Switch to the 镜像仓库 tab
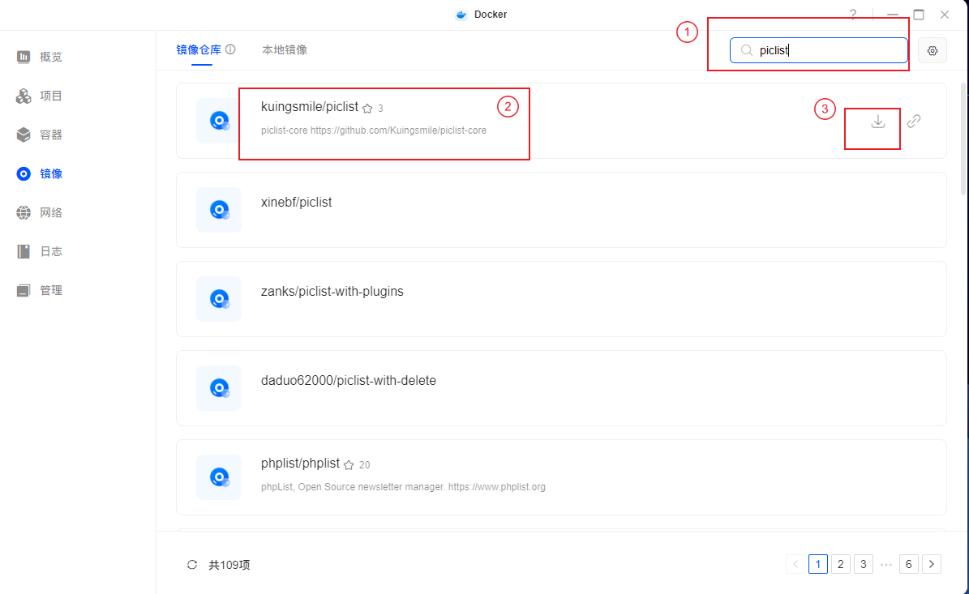The height and width of the screenshot is (594, 969). point(199,50)
